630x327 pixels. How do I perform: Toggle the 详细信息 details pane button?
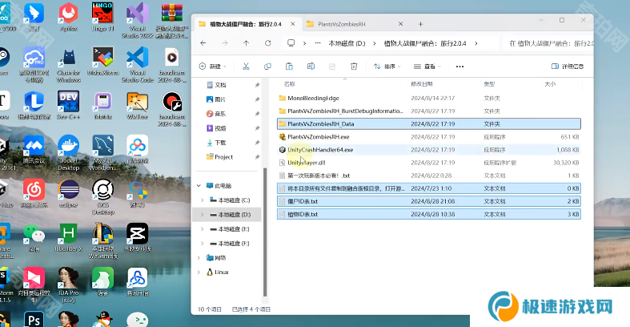point(568,67)
